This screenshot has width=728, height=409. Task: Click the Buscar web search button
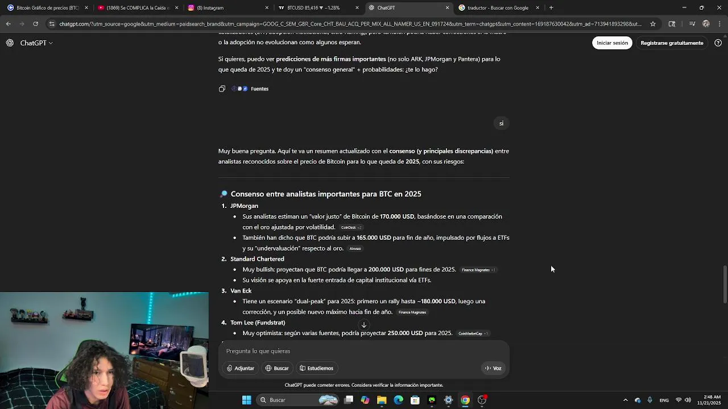tap(277, 368)
